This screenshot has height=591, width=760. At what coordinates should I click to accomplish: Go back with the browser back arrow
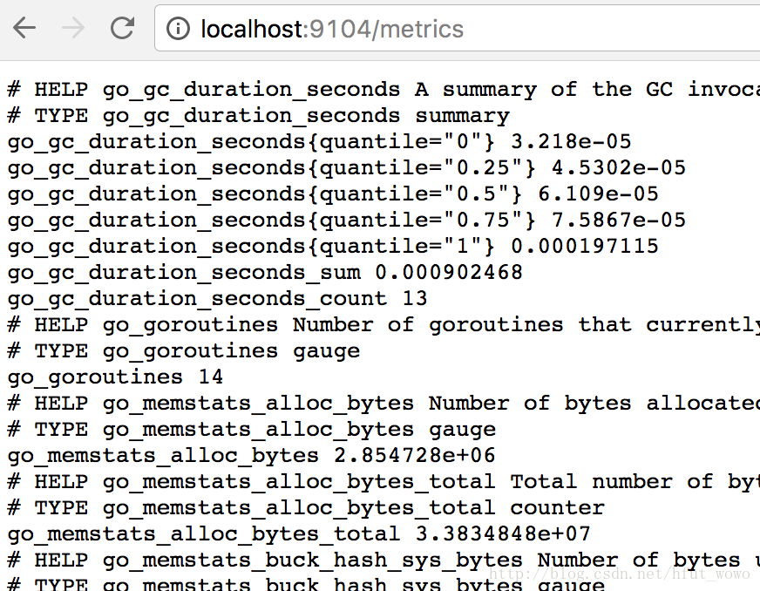tap(24, 28)
